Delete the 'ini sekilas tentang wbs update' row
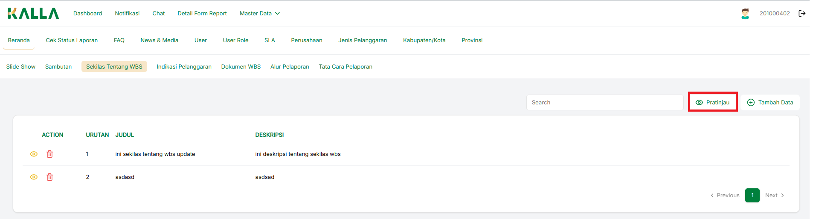Viewport: 816px width, 219px height. pyautogui.click(x=49, y=154)
